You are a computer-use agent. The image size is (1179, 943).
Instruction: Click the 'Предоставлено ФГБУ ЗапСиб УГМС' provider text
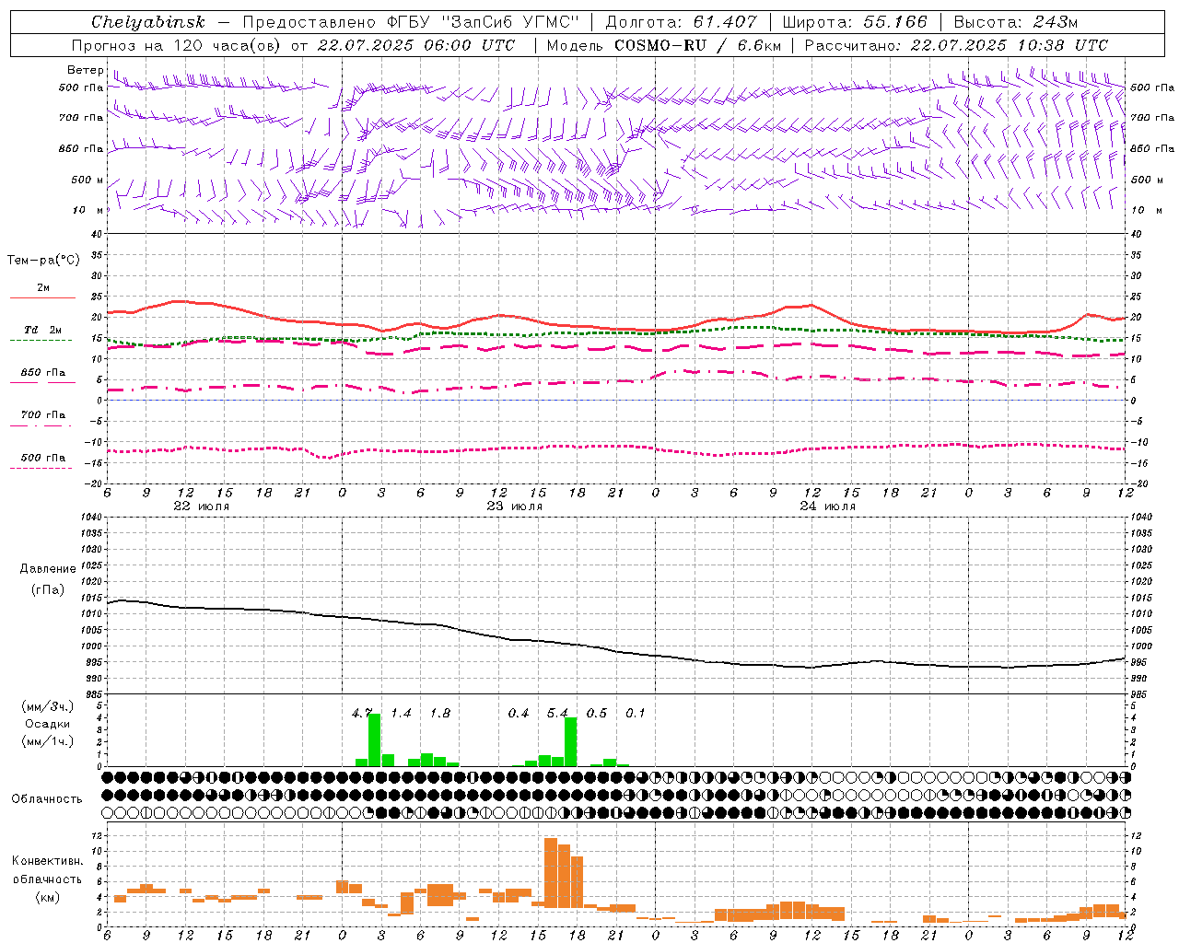(411, 21)
